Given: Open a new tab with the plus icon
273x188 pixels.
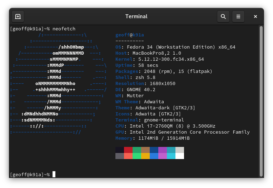Looking at the screenshot, I should (18, 16).
